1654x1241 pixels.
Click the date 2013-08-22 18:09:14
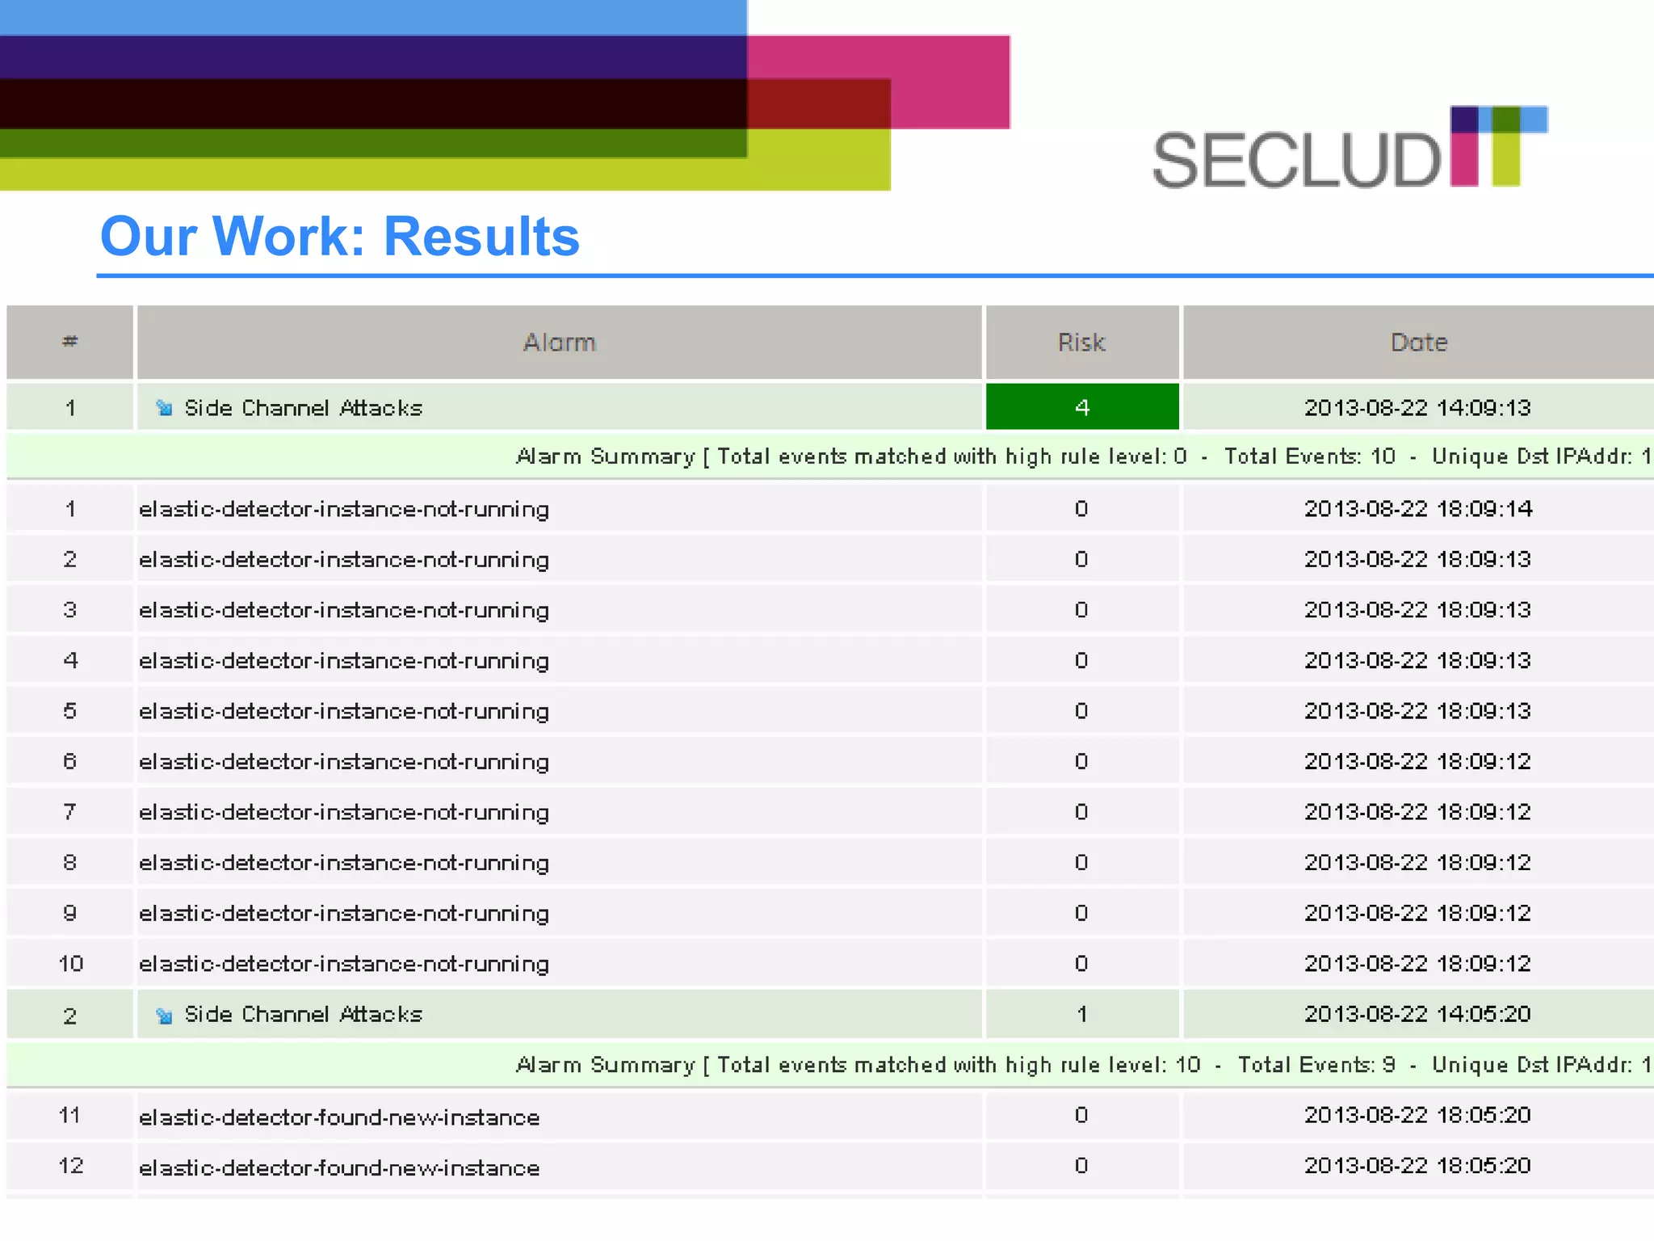1418,508
